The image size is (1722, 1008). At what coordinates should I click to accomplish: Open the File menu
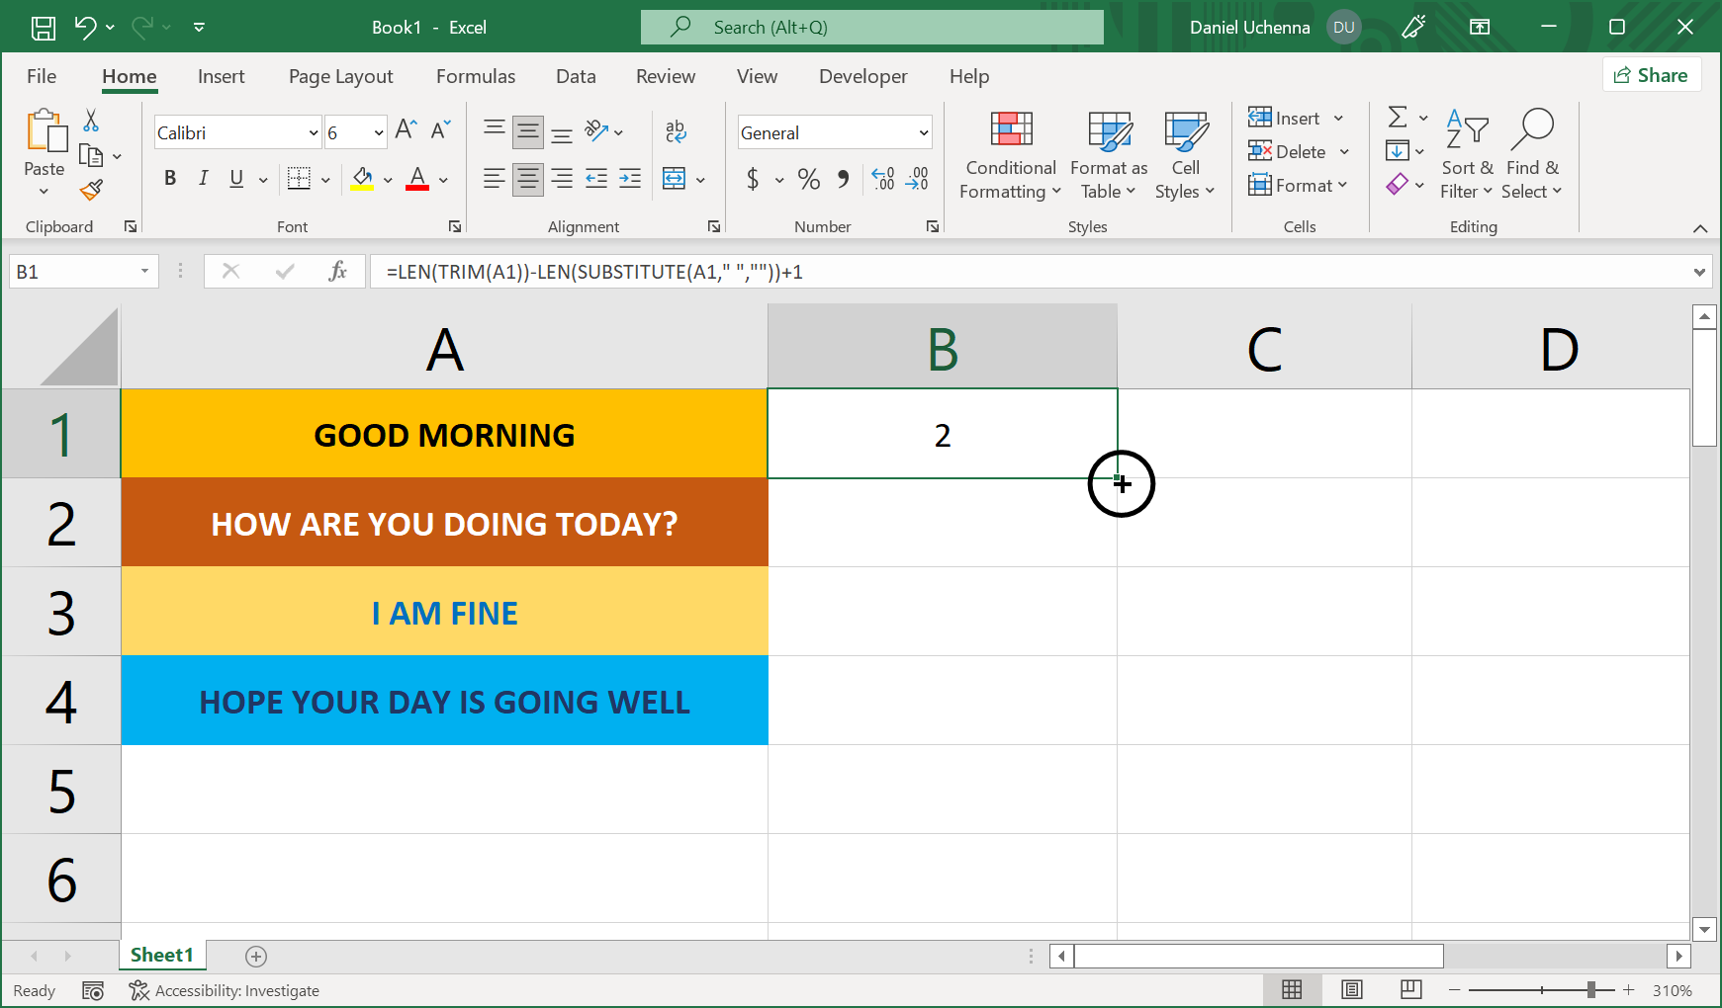(x=42, y=76)
